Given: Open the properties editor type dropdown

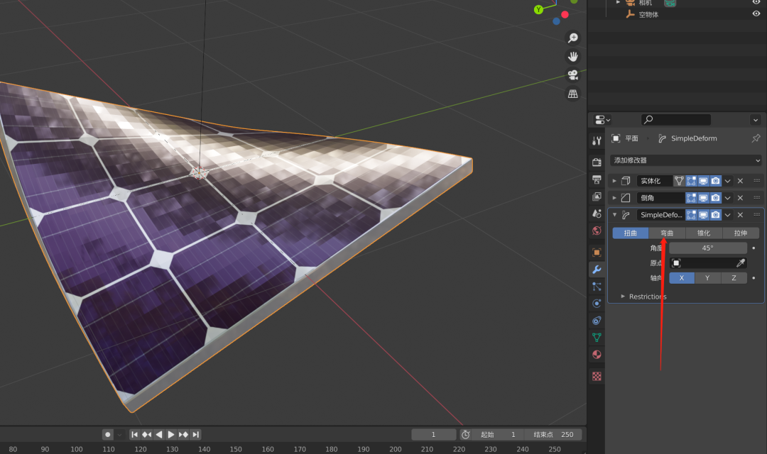Looking at the screenshot, I should coord(602,120).
